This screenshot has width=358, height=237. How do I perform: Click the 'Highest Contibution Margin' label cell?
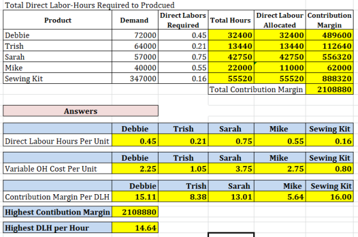coord(58,212)
